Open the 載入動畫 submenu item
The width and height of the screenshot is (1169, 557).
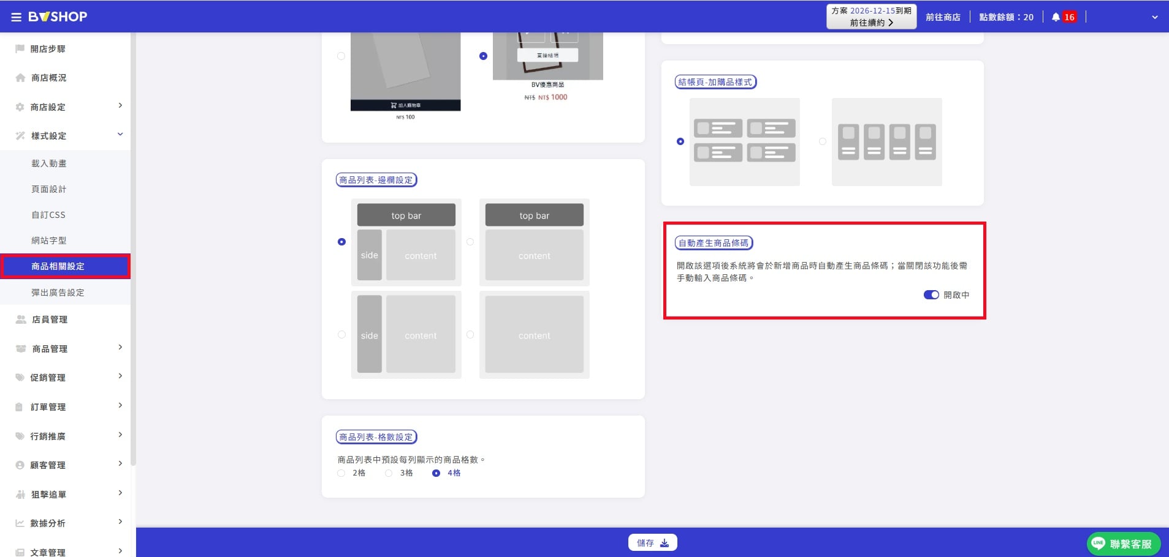point(49,163)
